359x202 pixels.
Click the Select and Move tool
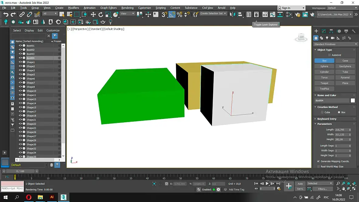tap(93, 14)
